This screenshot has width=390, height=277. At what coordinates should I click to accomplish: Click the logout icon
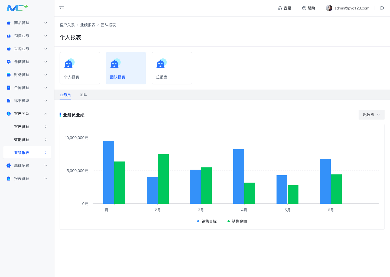pyautogui.click(x=382, y=8)
